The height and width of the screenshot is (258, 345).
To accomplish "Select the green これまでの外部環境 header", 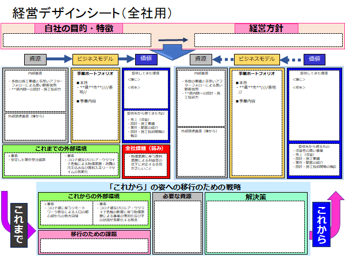I will (x=61, y=148).
